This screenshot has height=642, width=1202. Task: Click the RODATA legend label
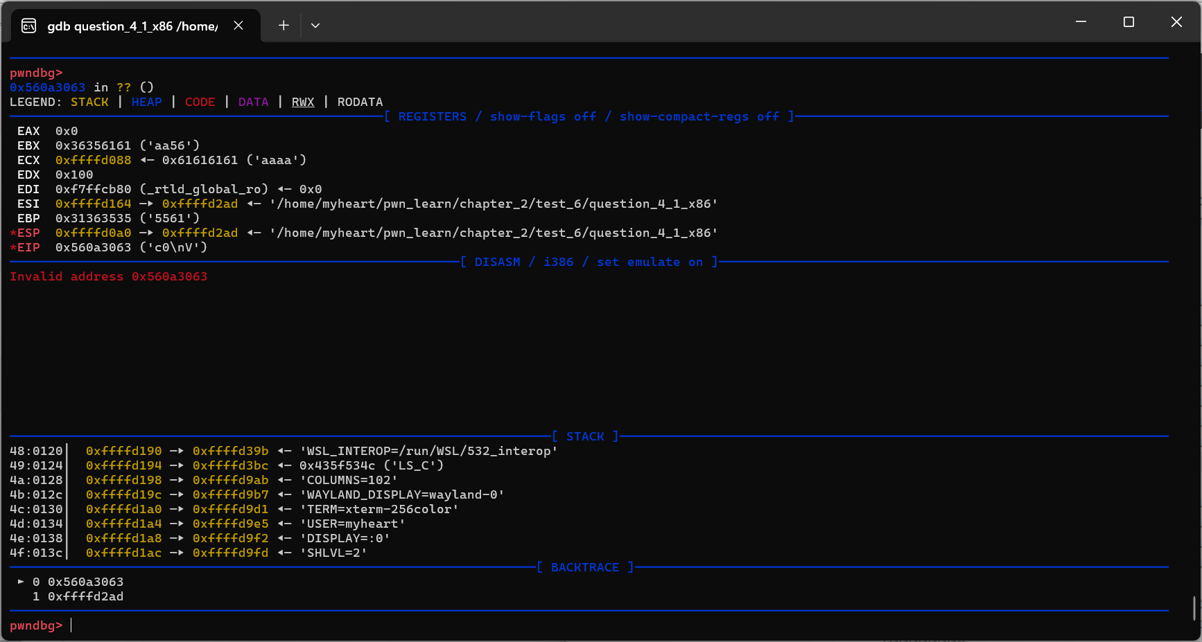click(360, 102)
